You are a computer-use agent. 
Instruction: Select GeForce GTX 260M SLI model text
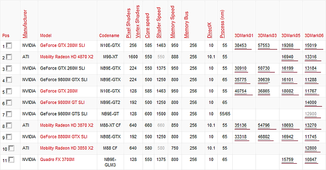[62, 68]
